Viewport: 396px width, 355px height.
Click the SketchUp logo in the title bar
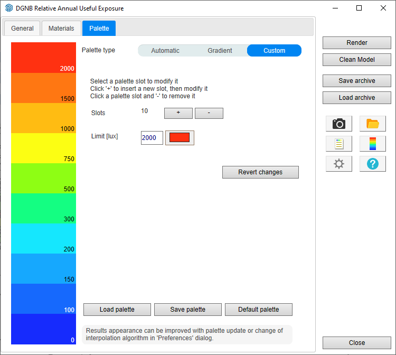point(8,8)
